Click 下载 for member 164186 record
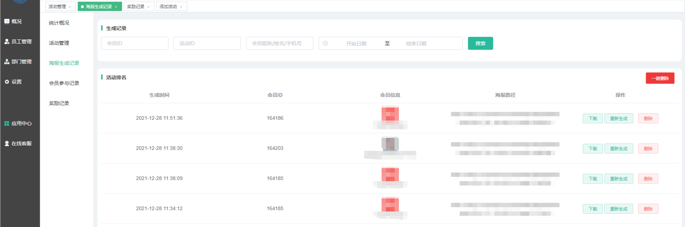Image resolution: width=685 pixels, height=227 pixels. 593,118
